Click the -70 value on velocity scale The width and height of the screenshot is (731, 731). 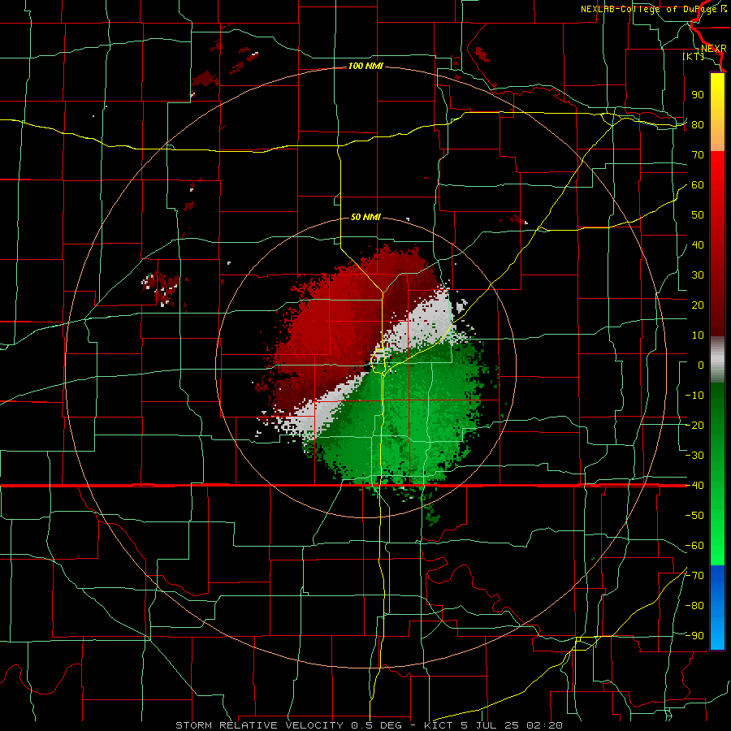694,576
